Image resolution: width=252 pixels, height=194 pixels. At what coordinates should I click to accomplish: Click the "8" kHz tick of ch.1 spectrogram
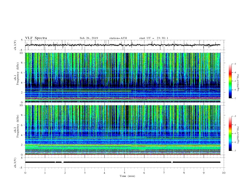click(x=22, y=63)
